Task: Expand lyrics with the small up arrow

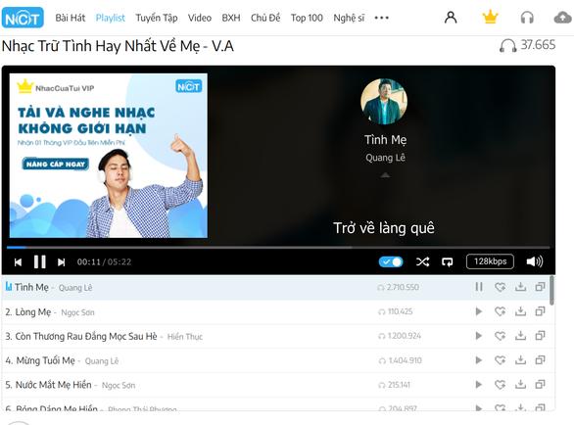Action: pyautogui.click(x=385, y=175)
